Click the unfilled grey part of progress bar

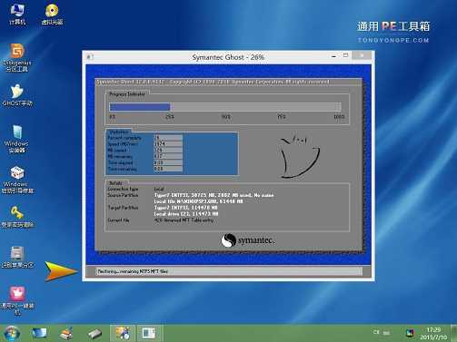coord(255,107)
